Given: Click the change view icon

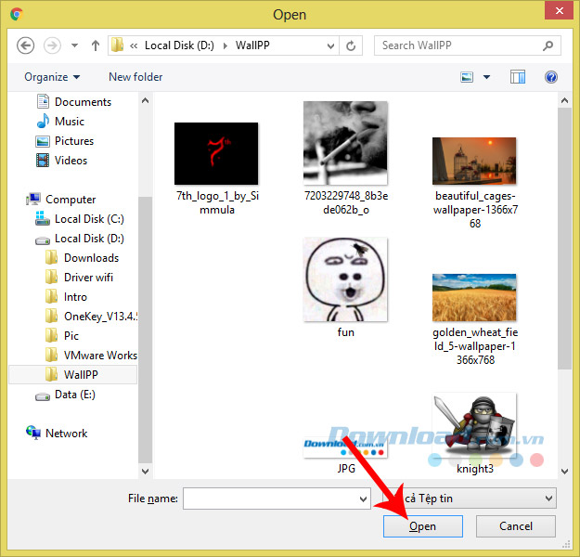Looking at the screenshot, I should coord(467,77).
